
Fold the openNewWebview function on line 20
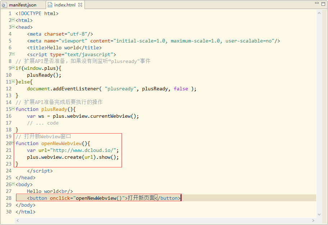click(13, 143)
